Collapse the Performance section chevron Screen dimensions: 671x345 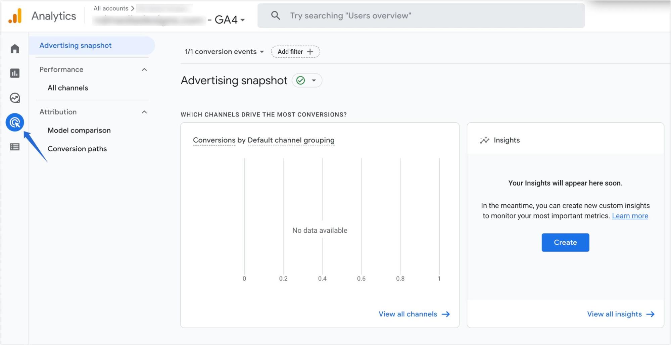pos(144,69)
